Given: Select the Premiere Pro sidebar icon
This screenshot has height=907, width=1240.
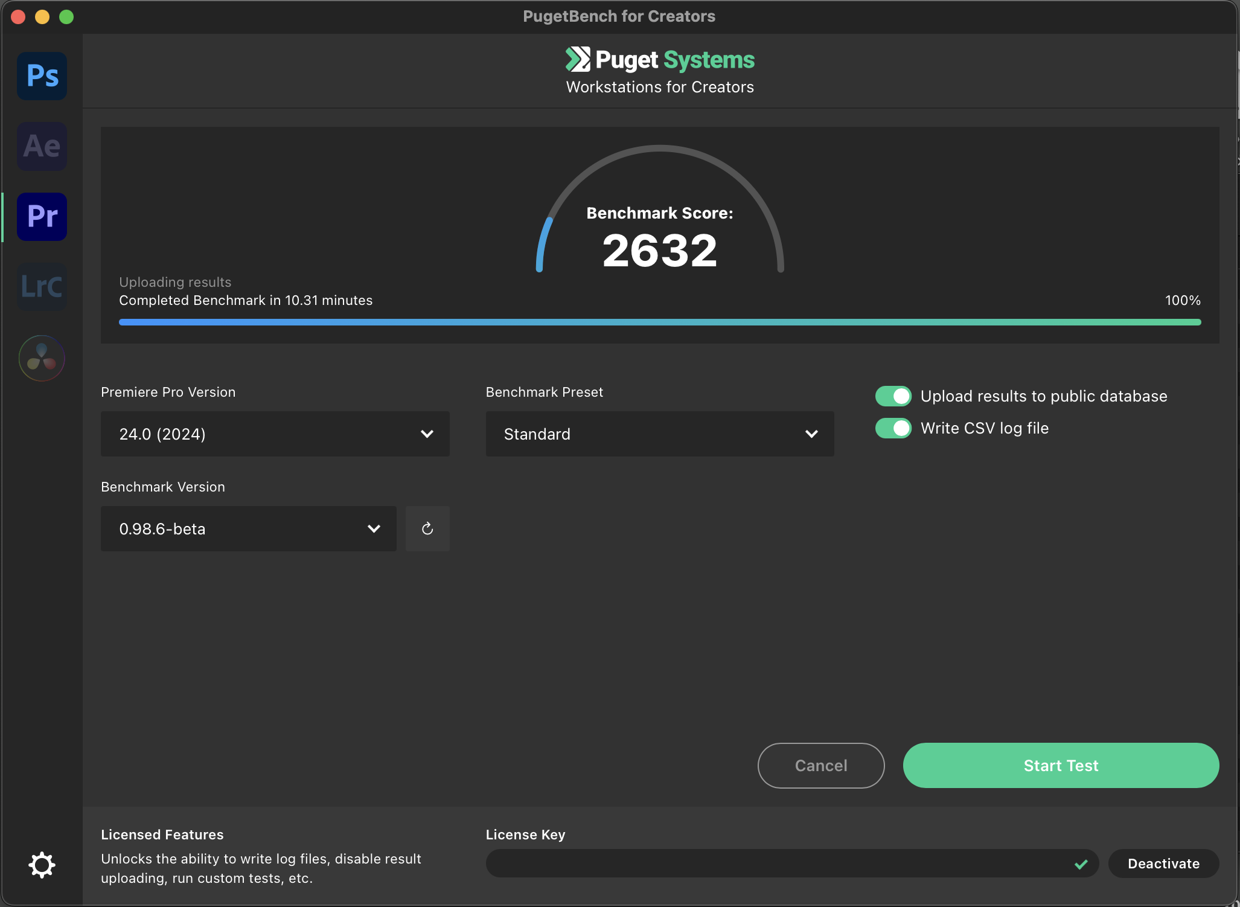Looking at the screenshot, I should (x=42, y=217).
